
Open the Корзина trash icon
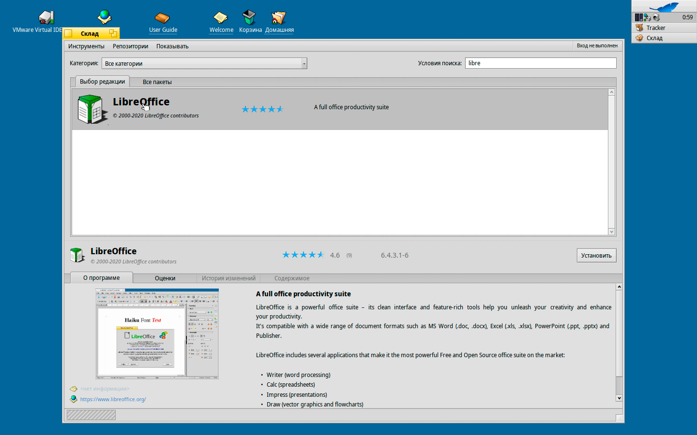pos(249,18)
